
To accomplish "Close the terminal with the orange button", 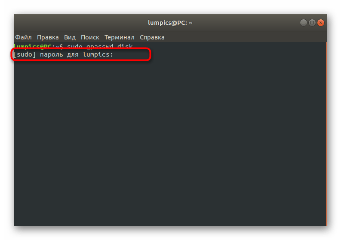I will (320, 23).
